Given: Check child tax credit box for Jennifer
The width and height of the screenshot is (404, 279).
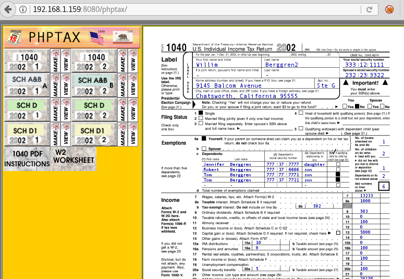Looking at the screenshot, I should point(338,164).
